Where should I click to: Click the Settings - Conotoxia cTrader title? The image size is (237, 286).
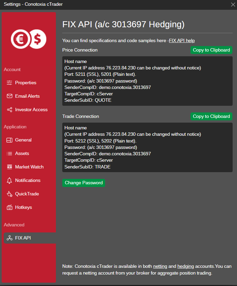point(33,4)
